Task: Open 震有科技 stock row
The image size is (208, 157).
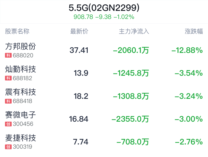Action: (104, 96)
